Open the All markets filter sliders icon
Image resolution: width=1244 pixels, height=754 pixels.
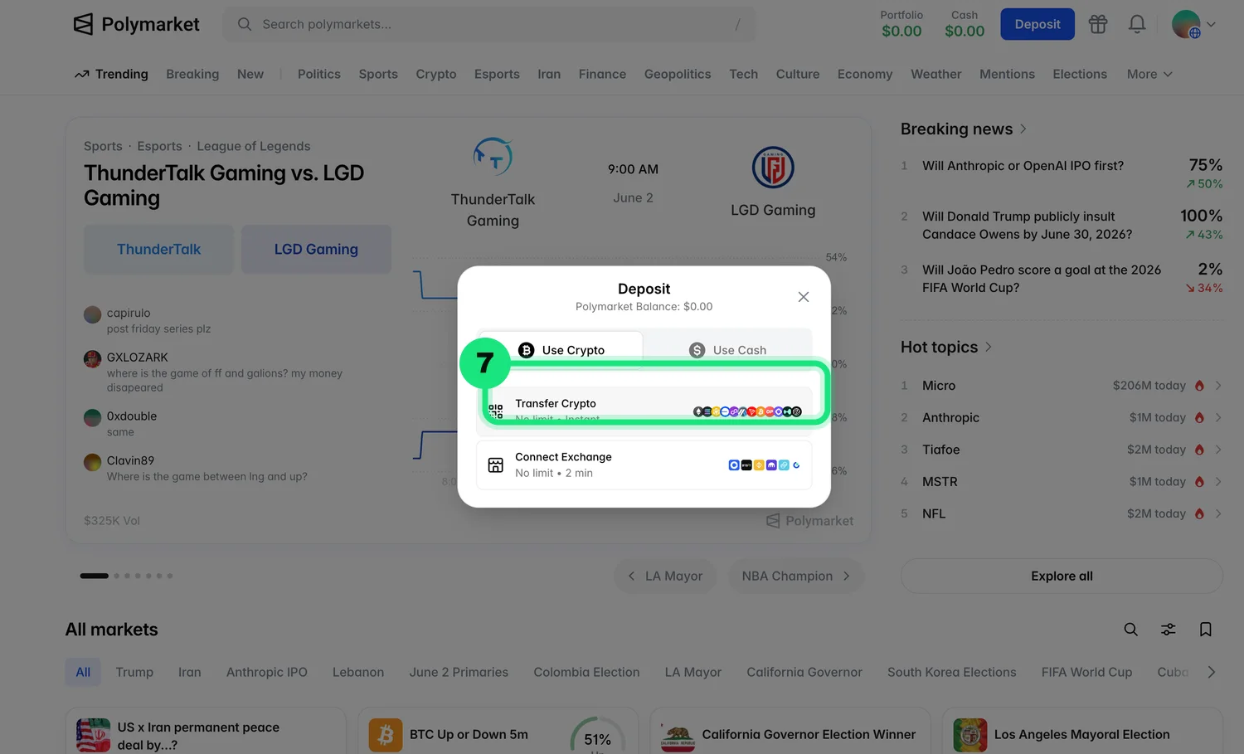[1168, 630]
